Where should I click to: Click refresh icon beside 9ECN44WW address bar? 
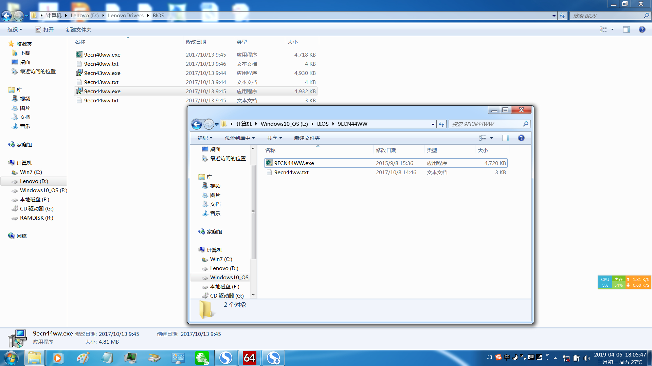click(x=441, y=124)
